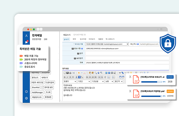Select the 미리보기 preview menu item

tap(92, 39)
